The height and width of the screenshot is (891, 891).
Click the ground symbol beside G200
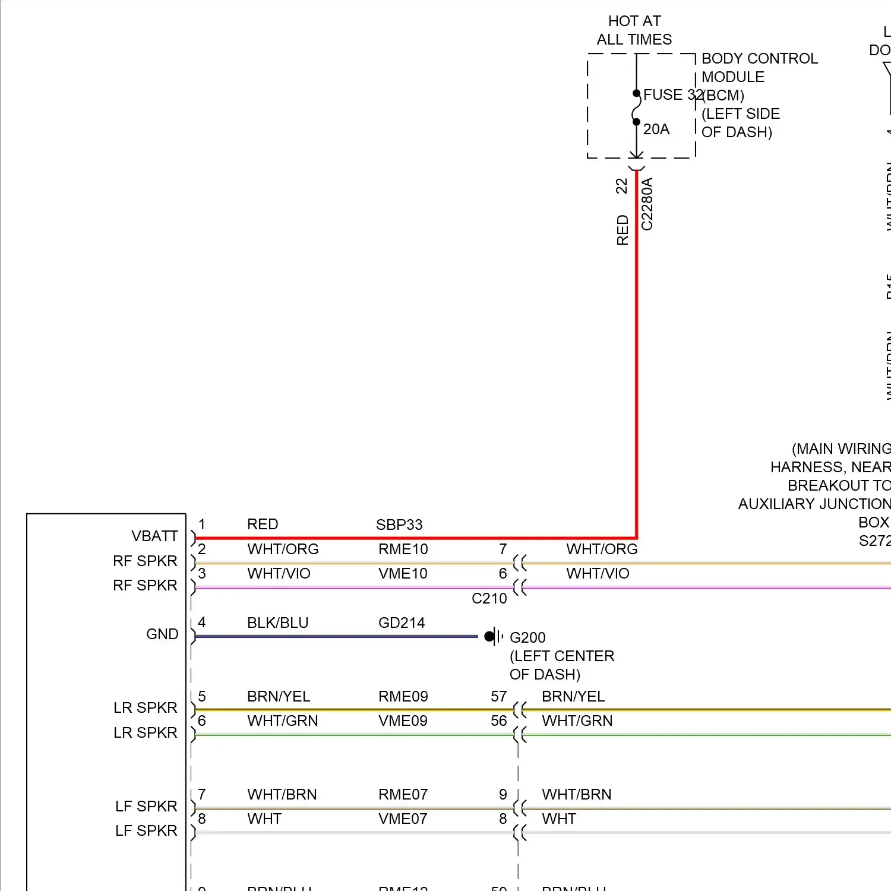tap(493, 637)
